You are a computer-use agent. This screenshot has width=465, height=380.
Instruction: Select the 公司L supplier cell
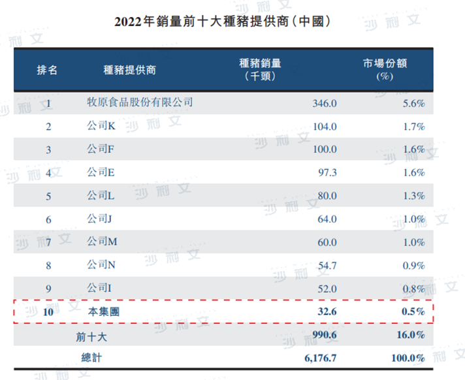[101, 195]
